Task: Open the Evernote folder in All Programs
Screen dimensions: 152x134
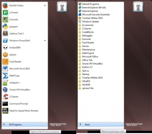Action: [x=101, y=39]
